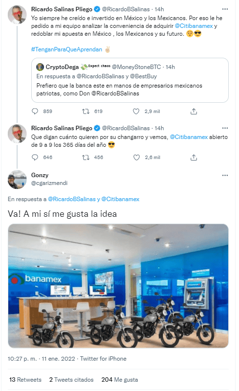
Task: View the quoted CryptoDega tweet
Action: (130, 80)
